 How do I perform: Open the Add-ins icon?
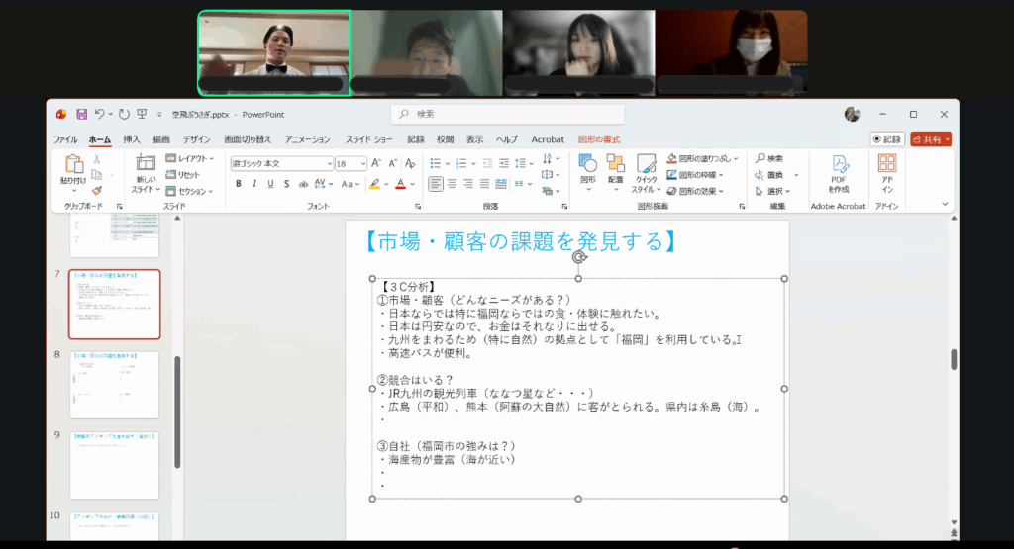pos(887,173)
